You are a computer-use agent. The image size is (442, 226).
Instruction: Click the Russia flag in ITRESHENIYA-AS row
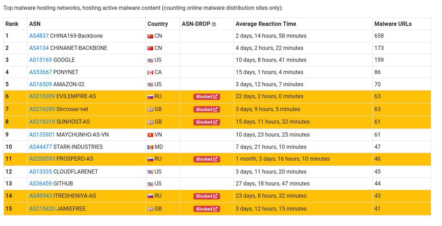pos(150,196)
